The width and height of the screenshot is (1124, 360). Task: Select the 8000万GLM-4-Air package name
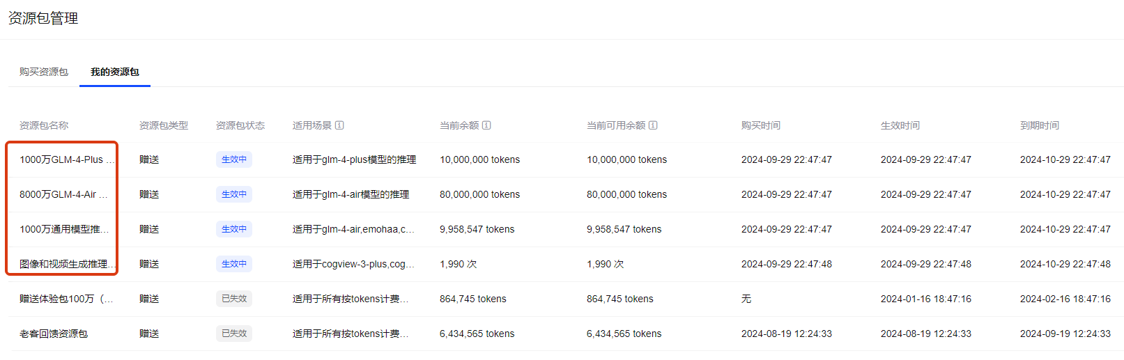coord(63,194)
